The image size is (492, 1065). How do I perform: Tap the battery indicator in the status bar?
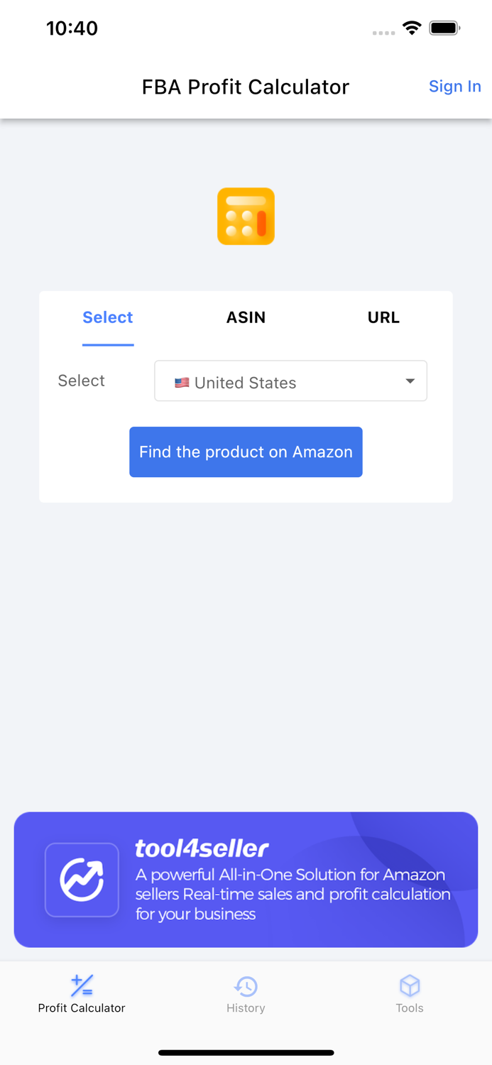point(445,28)
